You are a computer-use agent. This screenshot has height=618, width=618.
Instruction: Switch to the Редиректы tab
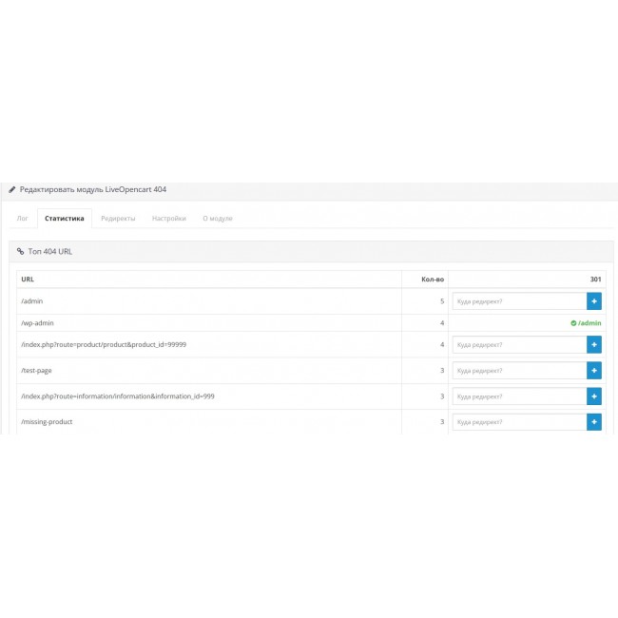pos(118,219)
